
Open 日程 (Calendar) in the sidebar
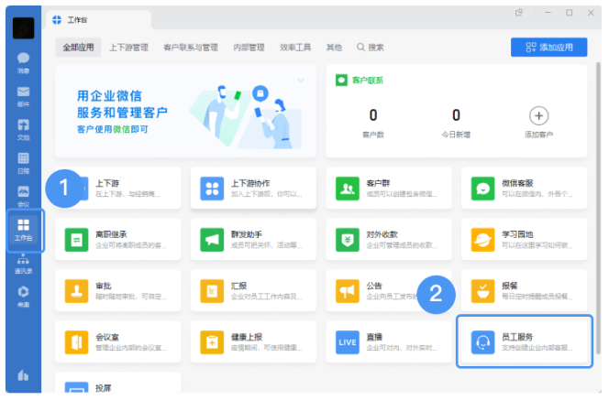tap(23, 162)
